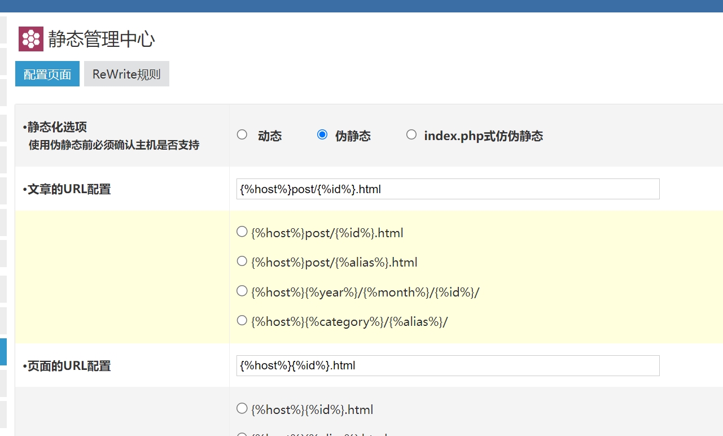Screen dimensions: 723x436
Task: Focus the 文章的URL配置 text field
Action: [x=448, y=189]
